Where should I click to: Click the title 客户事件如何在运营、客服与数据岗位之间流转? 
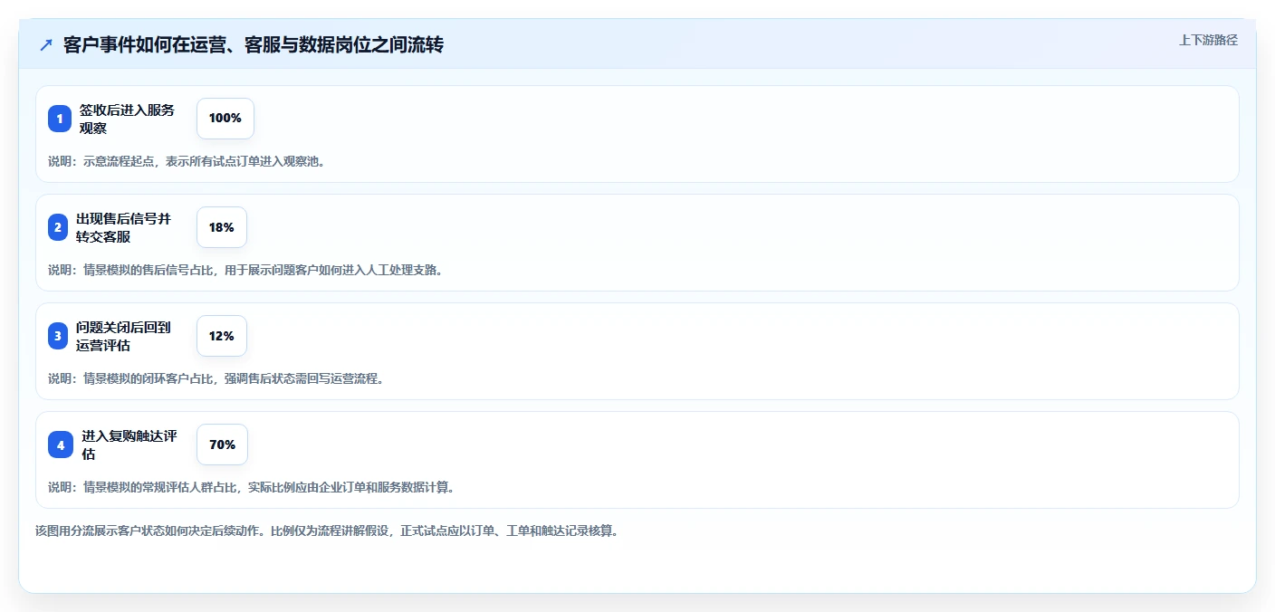(254, 44)
